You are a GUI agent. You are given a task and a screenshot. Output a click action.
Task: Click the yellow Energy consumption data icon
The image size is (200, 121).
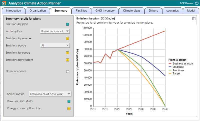[x=69, y=109]
